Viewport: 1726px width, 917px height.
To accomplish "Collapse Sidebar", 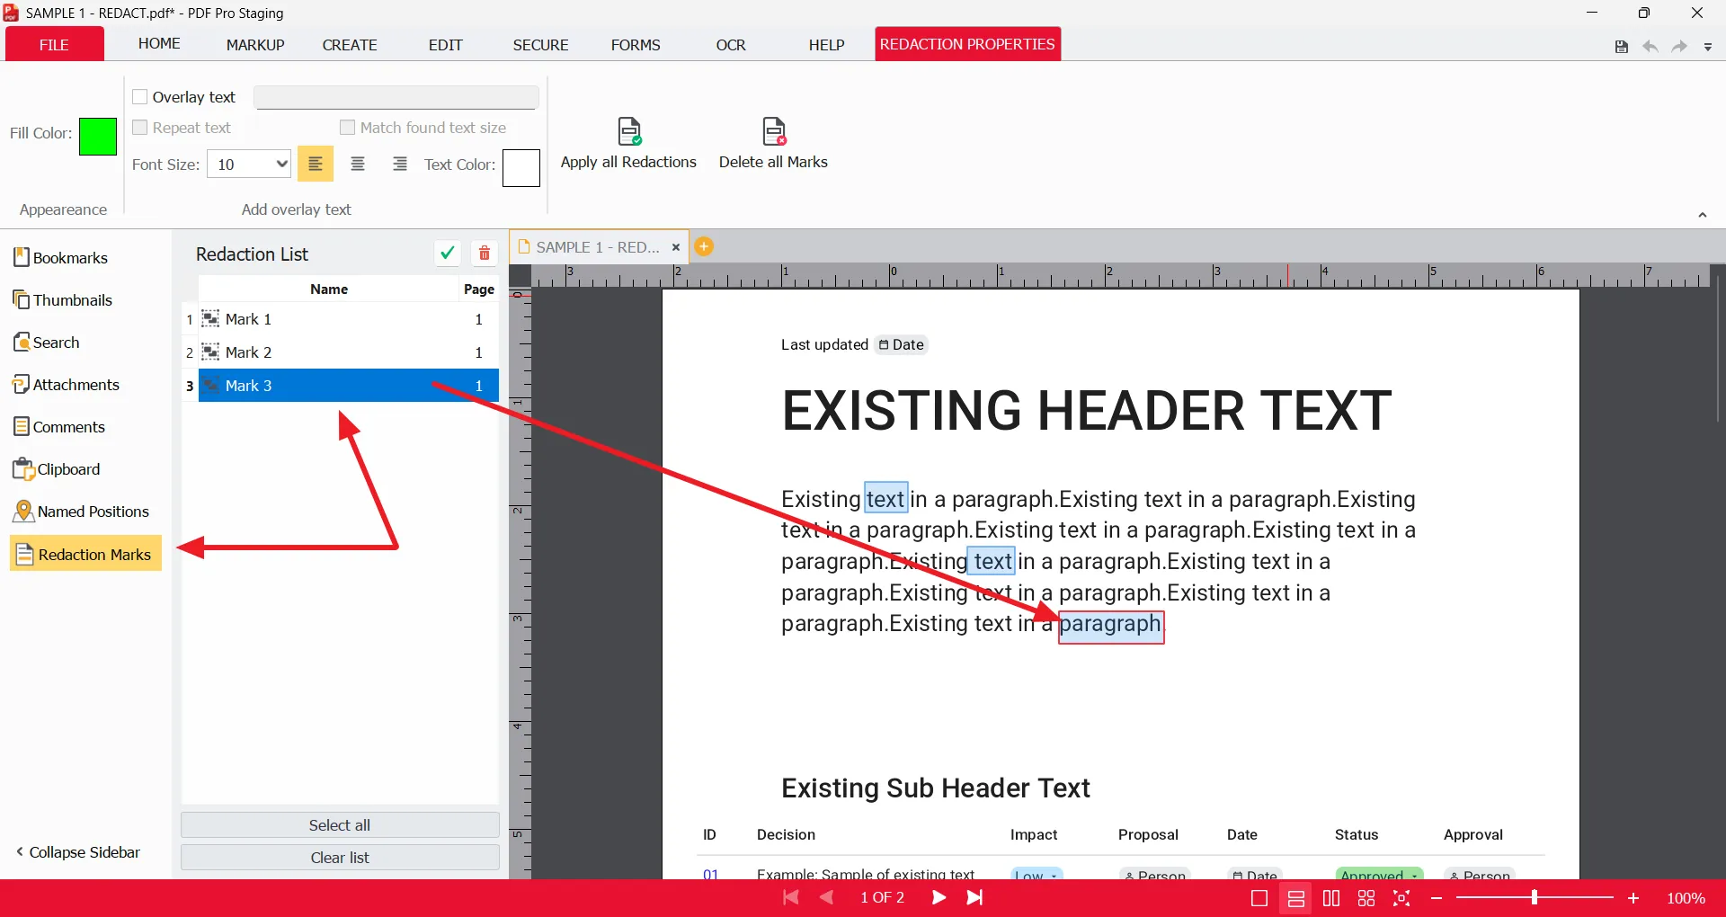I will pos(78,852).
